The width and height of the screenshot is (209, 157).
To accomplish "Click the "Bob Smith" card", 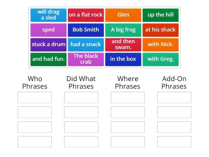I will (86, 30).
